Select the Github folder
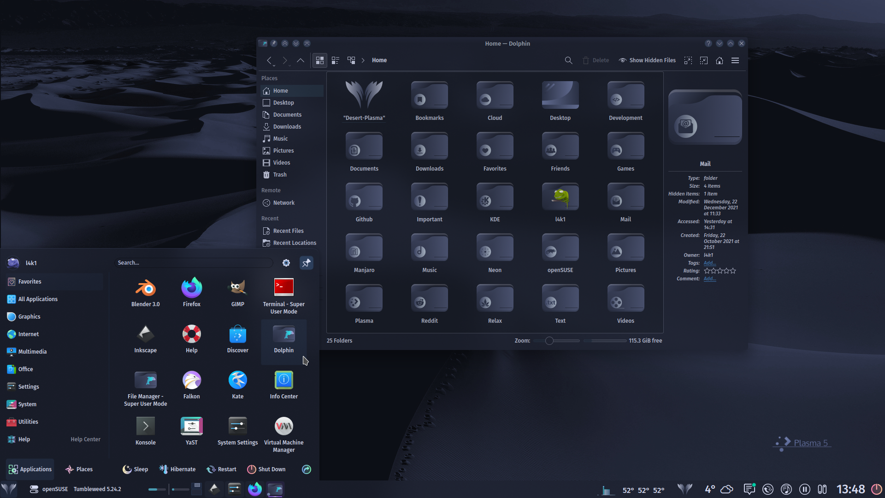Viewport: 885px width, 498px height. tap(364, 203)
